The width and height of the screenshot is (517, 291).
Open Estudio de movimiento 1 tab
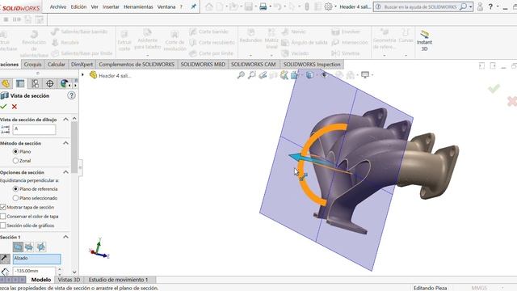(119, 280)
